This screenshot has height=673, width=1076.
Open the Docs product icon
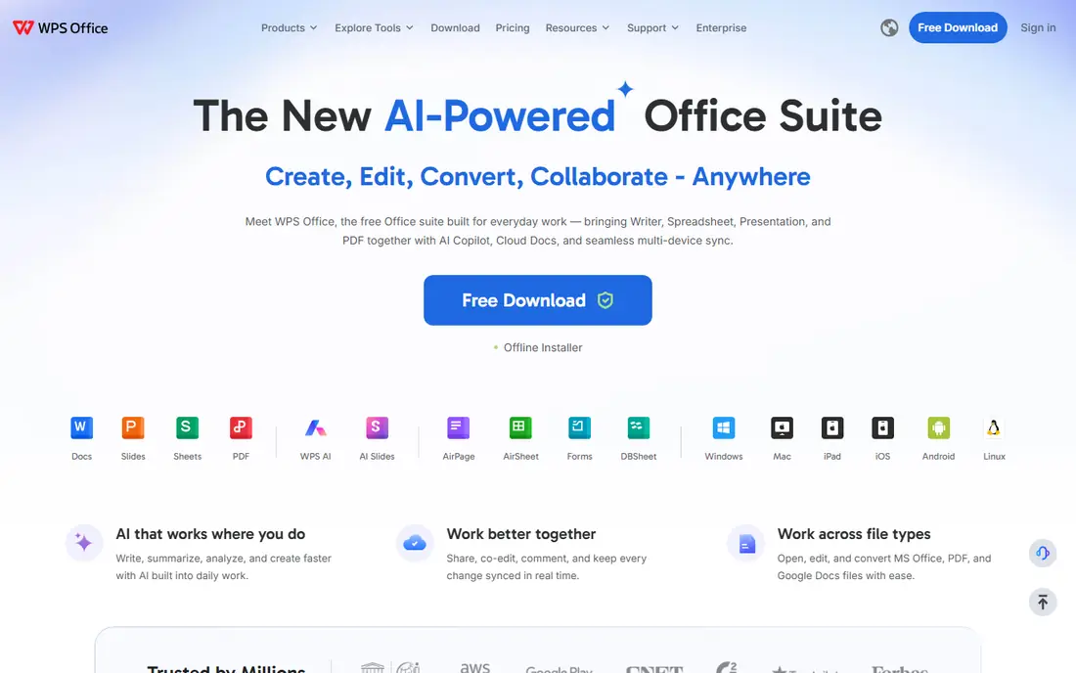pyautogui.click(x=81, y=428)
